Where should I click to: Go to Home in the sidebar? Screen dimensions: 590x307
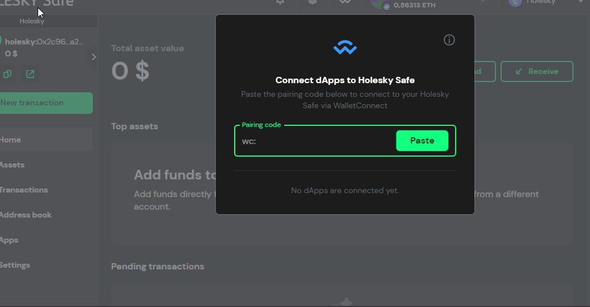pyautogui.click(x=46, y=140)
